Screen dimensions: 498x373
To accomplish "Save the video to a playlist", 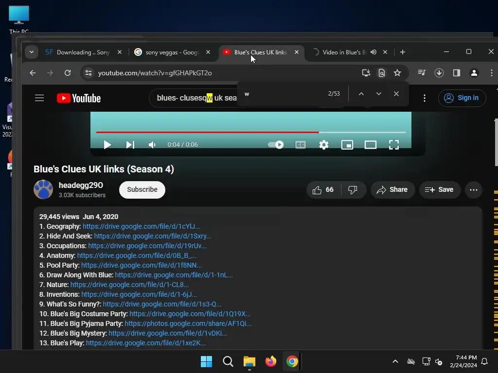I will point(440,190).
